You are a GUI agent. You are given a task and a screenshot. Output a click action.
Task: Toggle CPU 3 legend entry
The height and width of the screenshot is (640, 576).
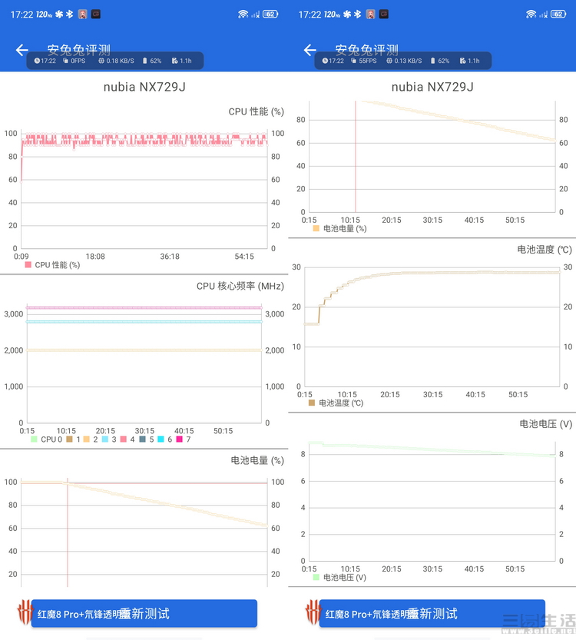(x=109, y=439)
